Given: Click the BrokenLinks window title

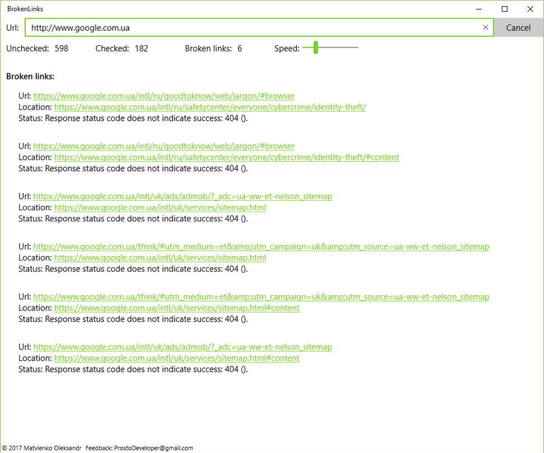Looking at the screenshot, I should pos(25,9).
